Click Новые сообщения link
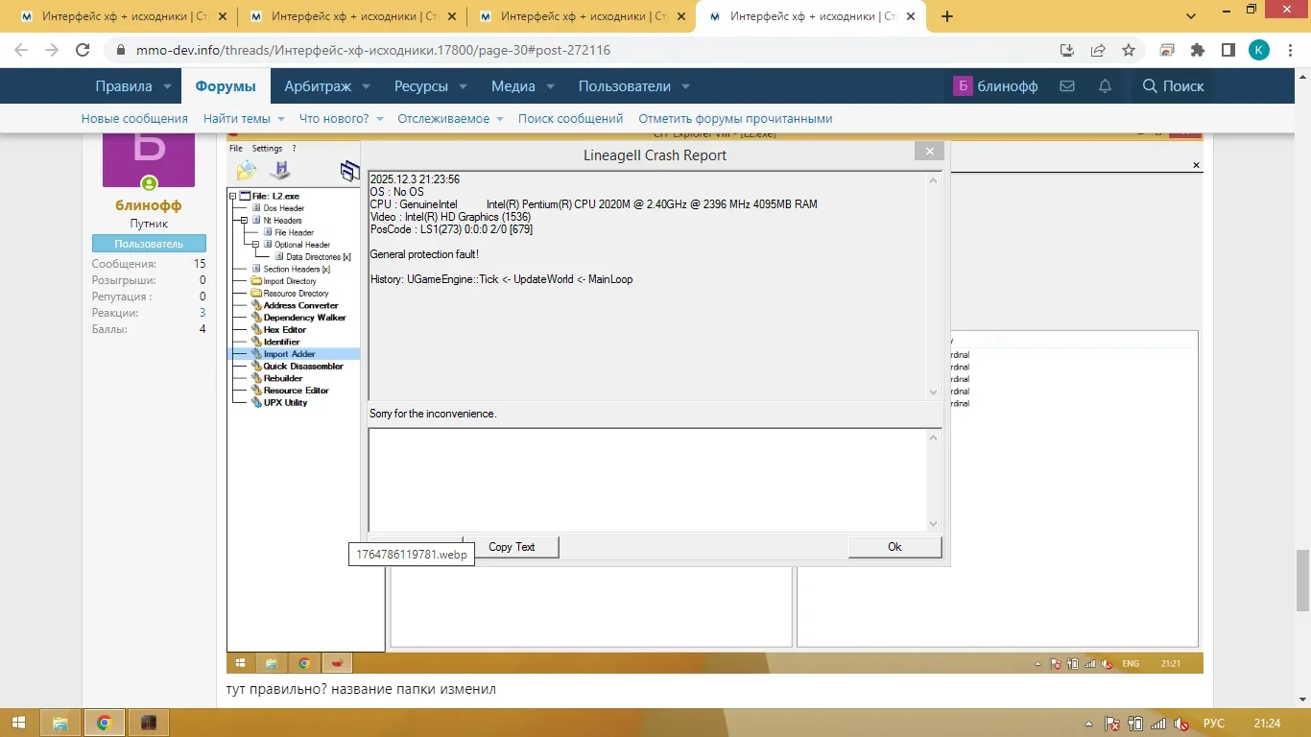 point(134,119)
